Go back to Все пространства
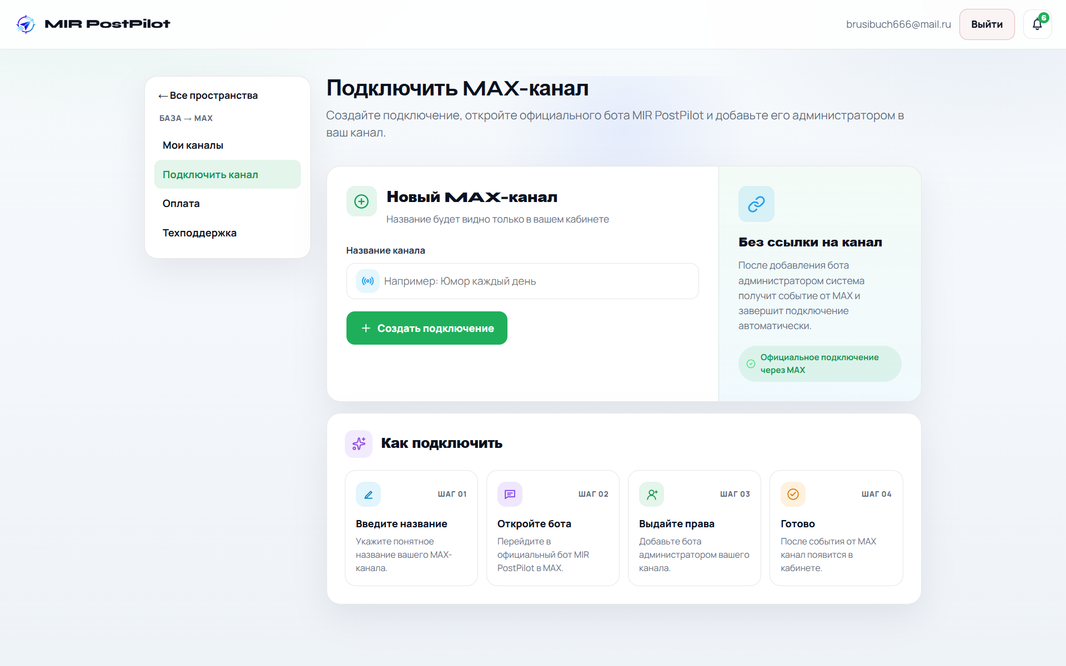This screenshot has width=1066, height=666. point(208,95)
